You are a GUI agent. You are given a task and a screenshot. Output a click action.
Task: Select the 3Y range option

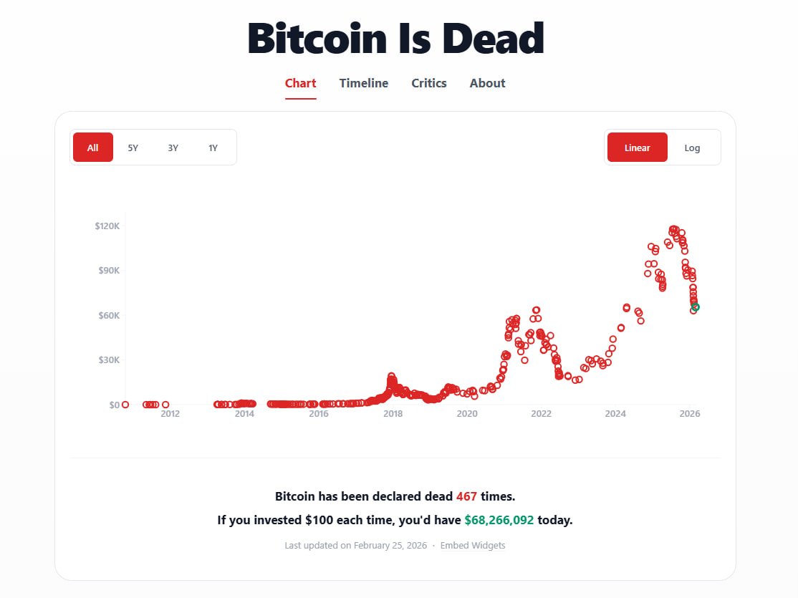[x=173, y=148]
